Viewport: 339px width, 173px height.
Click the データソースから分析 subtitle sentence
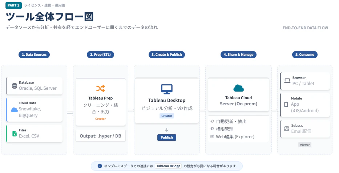click(x=81, y=28)
